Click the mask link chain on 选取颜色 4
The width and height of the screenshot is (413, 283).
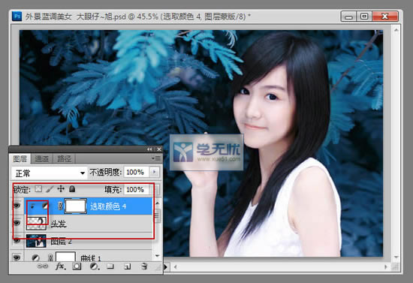coord(60,206)
